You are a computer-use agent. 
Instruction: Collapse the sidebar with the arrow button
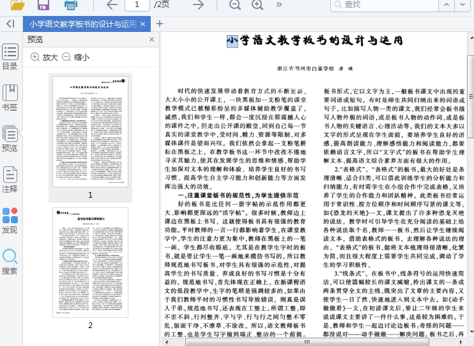coord(10,24)
